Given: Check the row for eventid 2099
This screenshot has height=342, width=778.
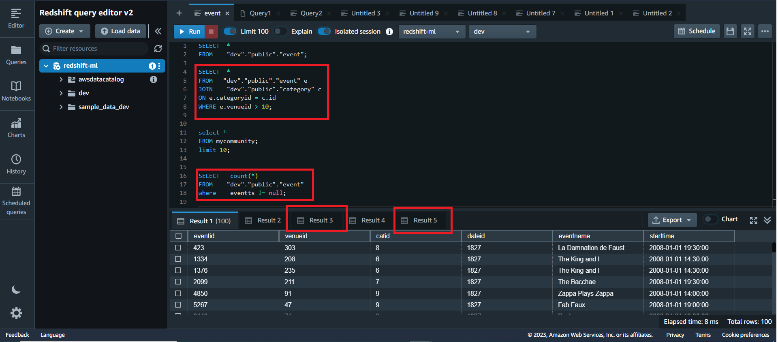Looking at the screenshot, I should tap(178, 282).
